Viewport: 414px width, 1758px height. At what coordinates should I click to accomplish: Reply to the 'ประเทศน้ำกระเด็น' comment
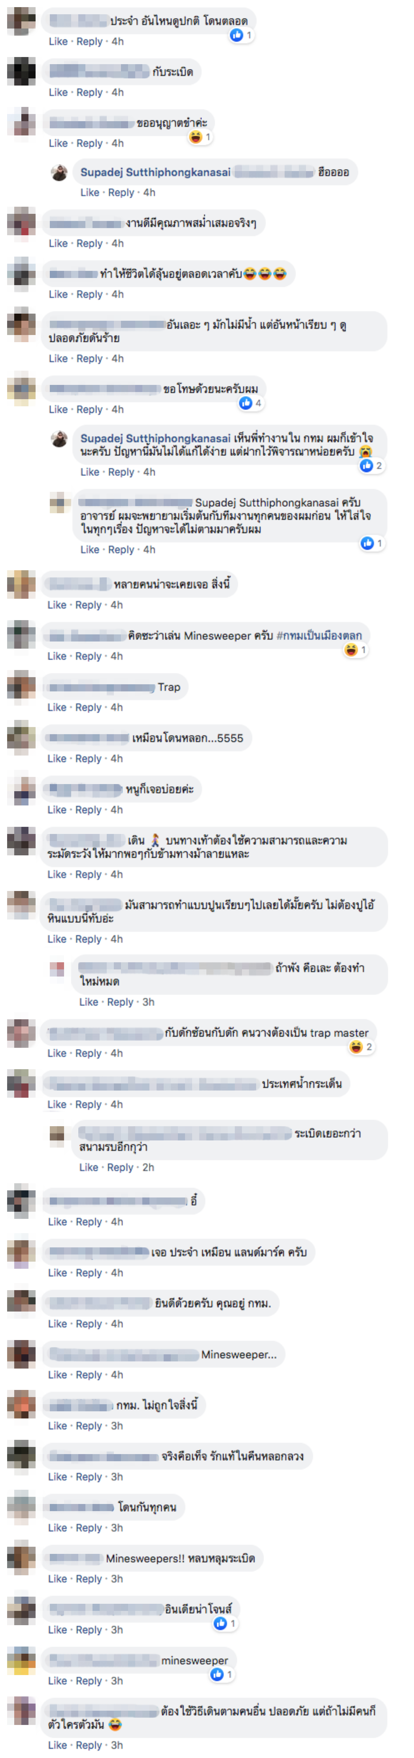pos(89,1104)
